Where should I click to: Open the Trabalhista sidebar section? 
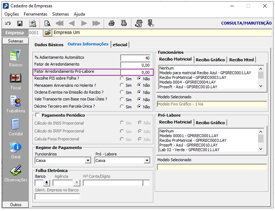[16, 104]
